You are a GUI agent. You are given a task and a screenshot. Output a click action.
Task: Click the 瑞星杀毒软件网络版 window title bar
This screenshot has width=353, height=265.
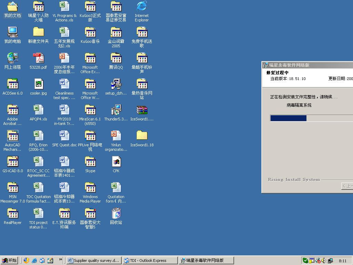click(x=307, y=65)
